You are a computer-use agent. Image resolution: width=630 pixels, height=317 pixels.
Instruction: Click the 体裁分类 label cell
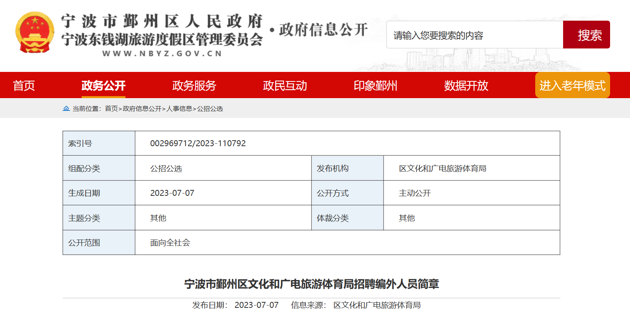click(x=348, y=218)
